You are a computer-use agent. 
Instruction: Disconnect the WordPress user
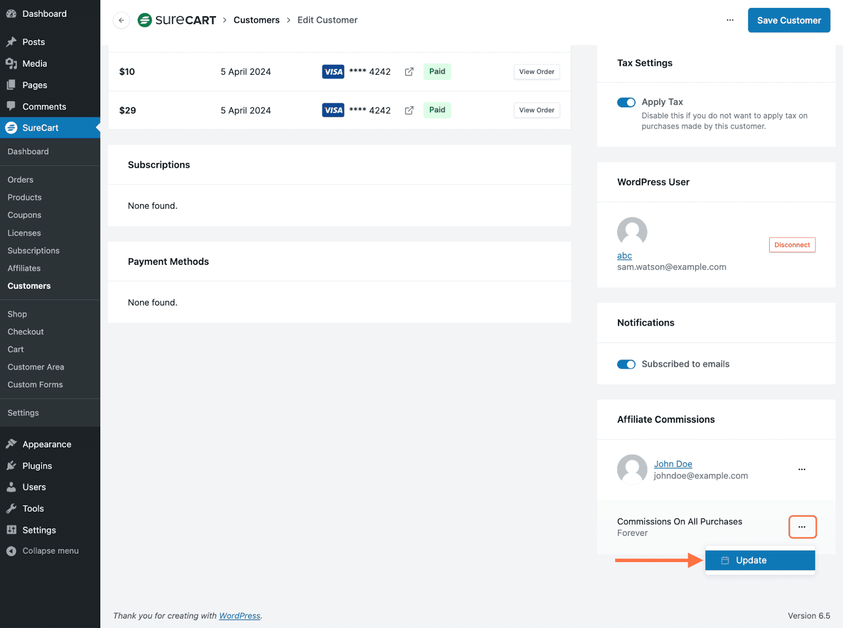tap(792, 245)
